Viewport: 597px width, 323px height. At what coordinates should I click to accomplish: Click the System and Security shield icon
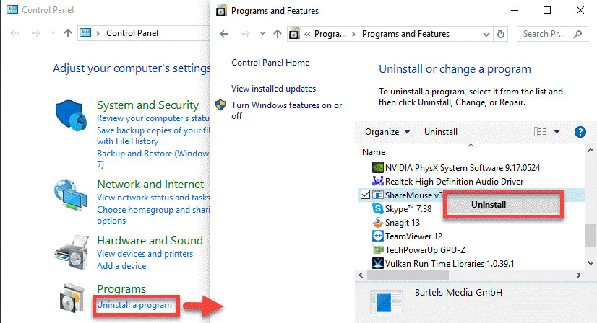pos(72,115)
